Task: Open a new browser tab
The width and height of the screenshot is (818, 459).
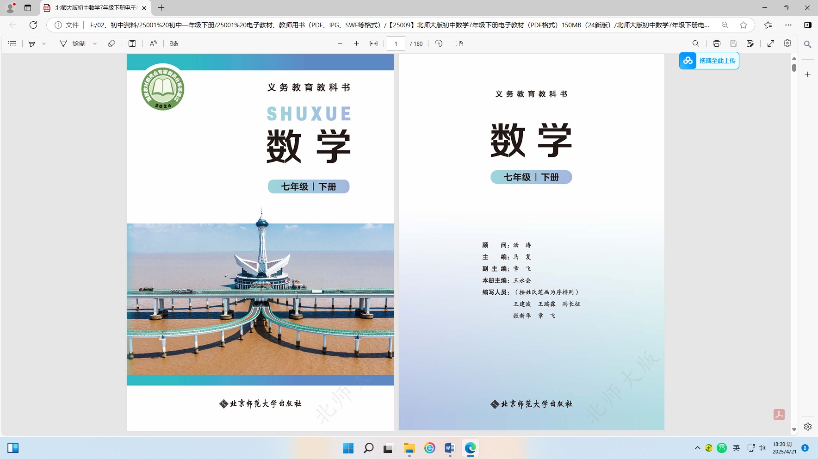Action: point(161,8)
